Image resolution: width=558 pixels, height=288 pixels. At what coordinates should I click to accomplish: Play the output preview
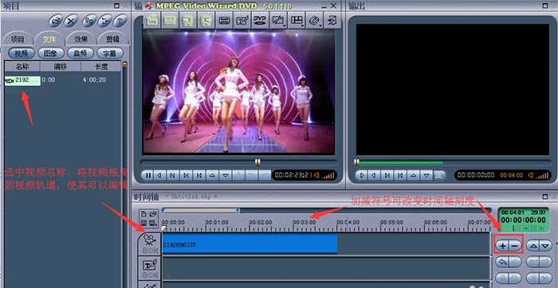(362, 175)
